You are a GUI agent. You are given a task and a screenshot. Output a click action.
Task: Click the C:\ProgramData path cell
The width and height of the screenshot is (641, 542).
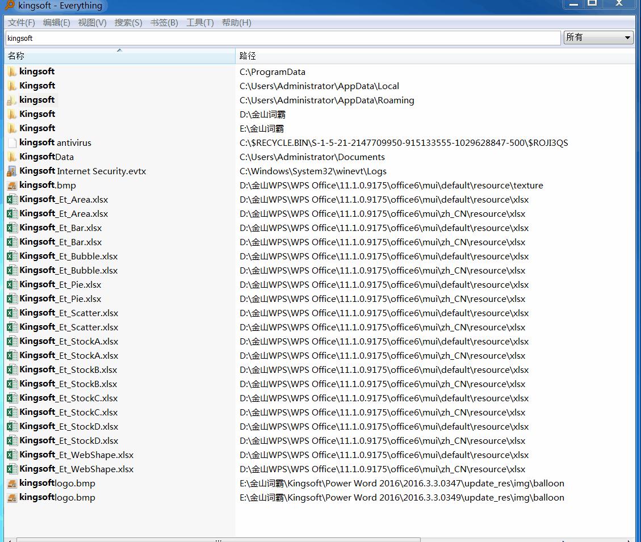coord(273,72)
